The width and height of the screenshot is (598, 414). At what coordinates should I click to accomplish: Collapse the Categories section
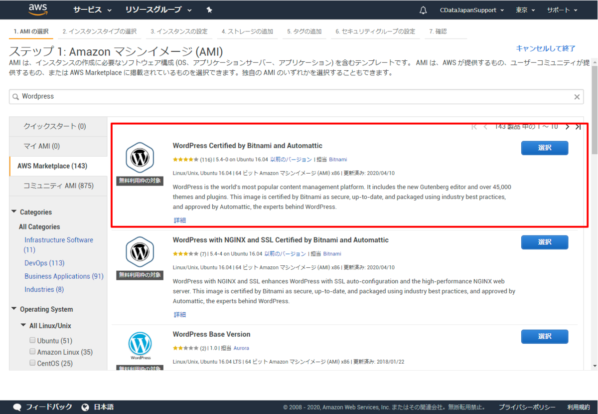pos(14,212)
